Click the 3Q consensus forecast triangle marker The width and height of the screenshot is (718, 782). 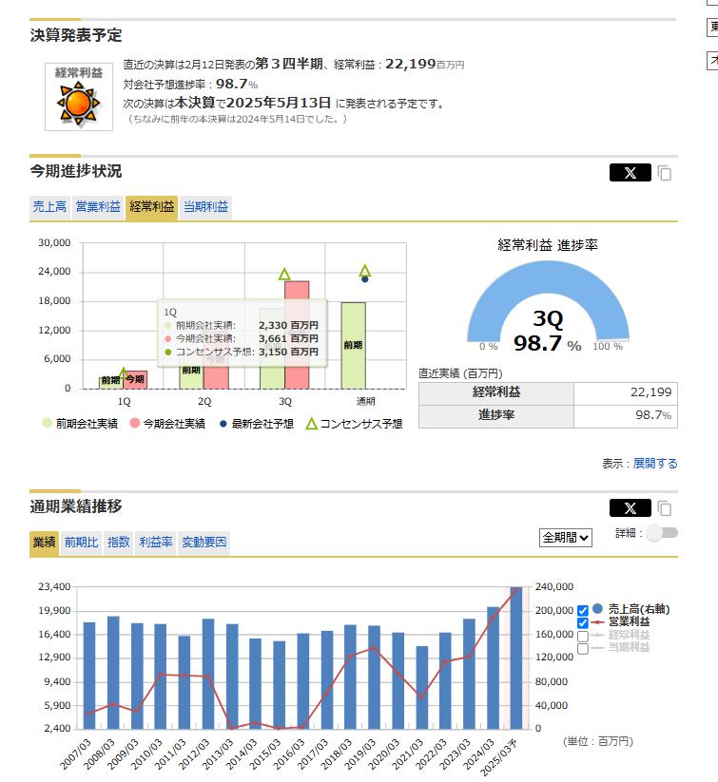point(283,275)
